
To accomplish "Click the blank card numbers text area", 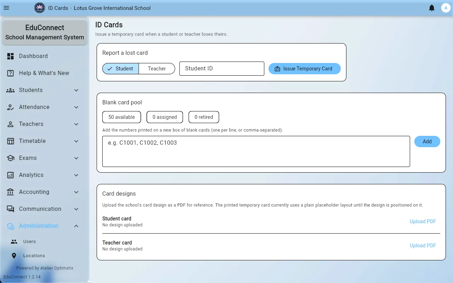I will point(256,151).
